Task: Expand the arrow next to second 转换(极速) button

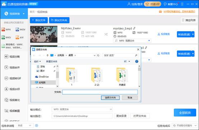Action: point(193,54)
